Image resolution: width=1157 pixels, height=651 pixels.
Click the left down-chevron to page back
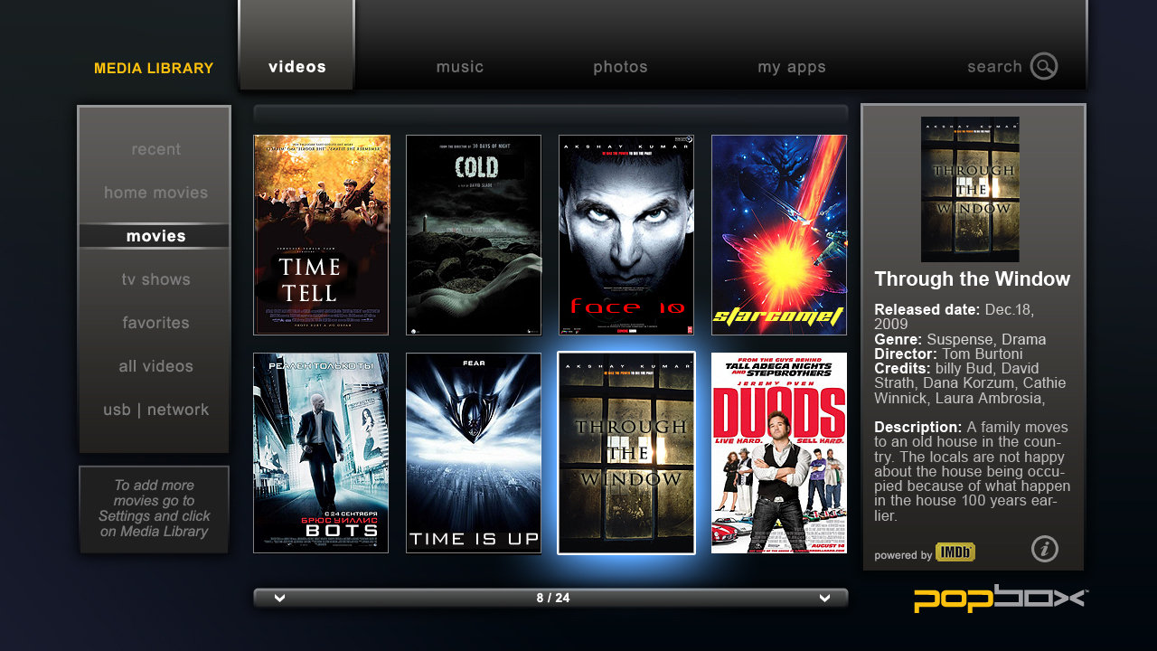pos(279,597)
